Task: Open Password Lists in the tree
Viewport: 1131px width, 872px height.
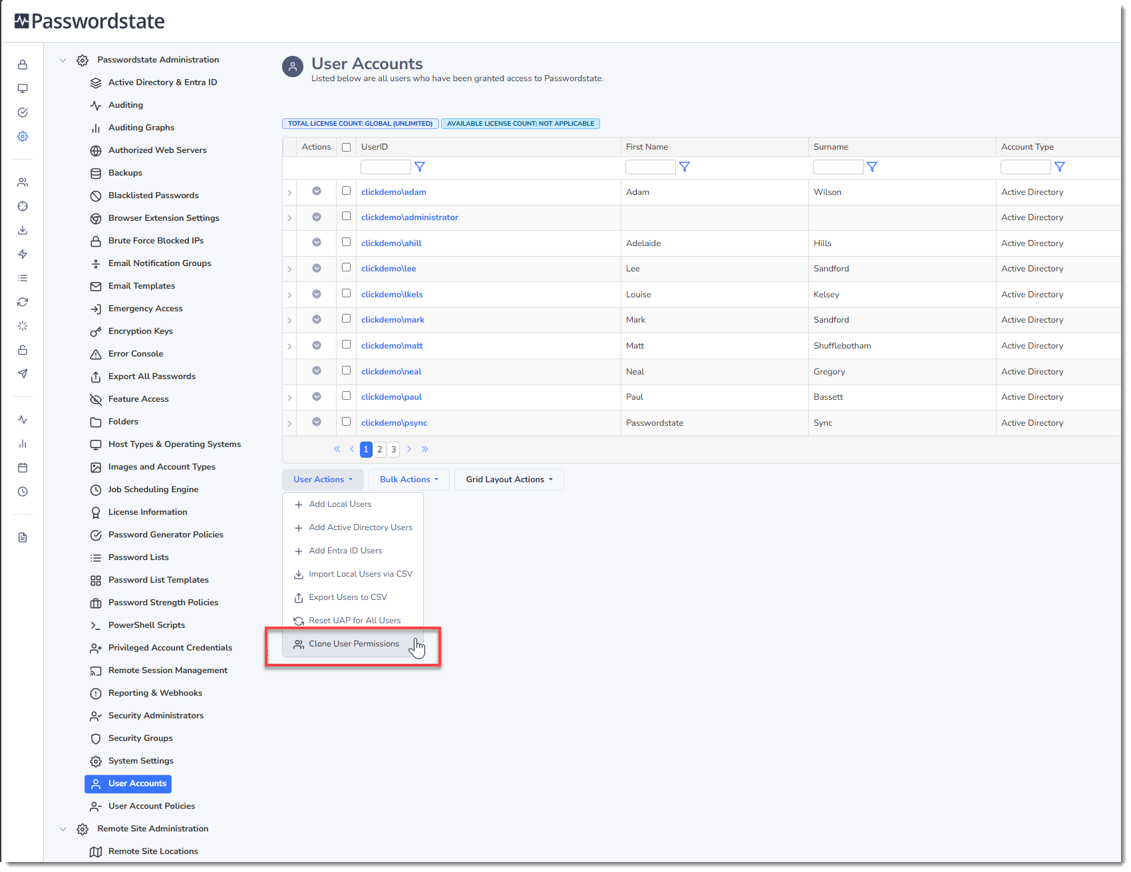Action: (x=138, y=557)
